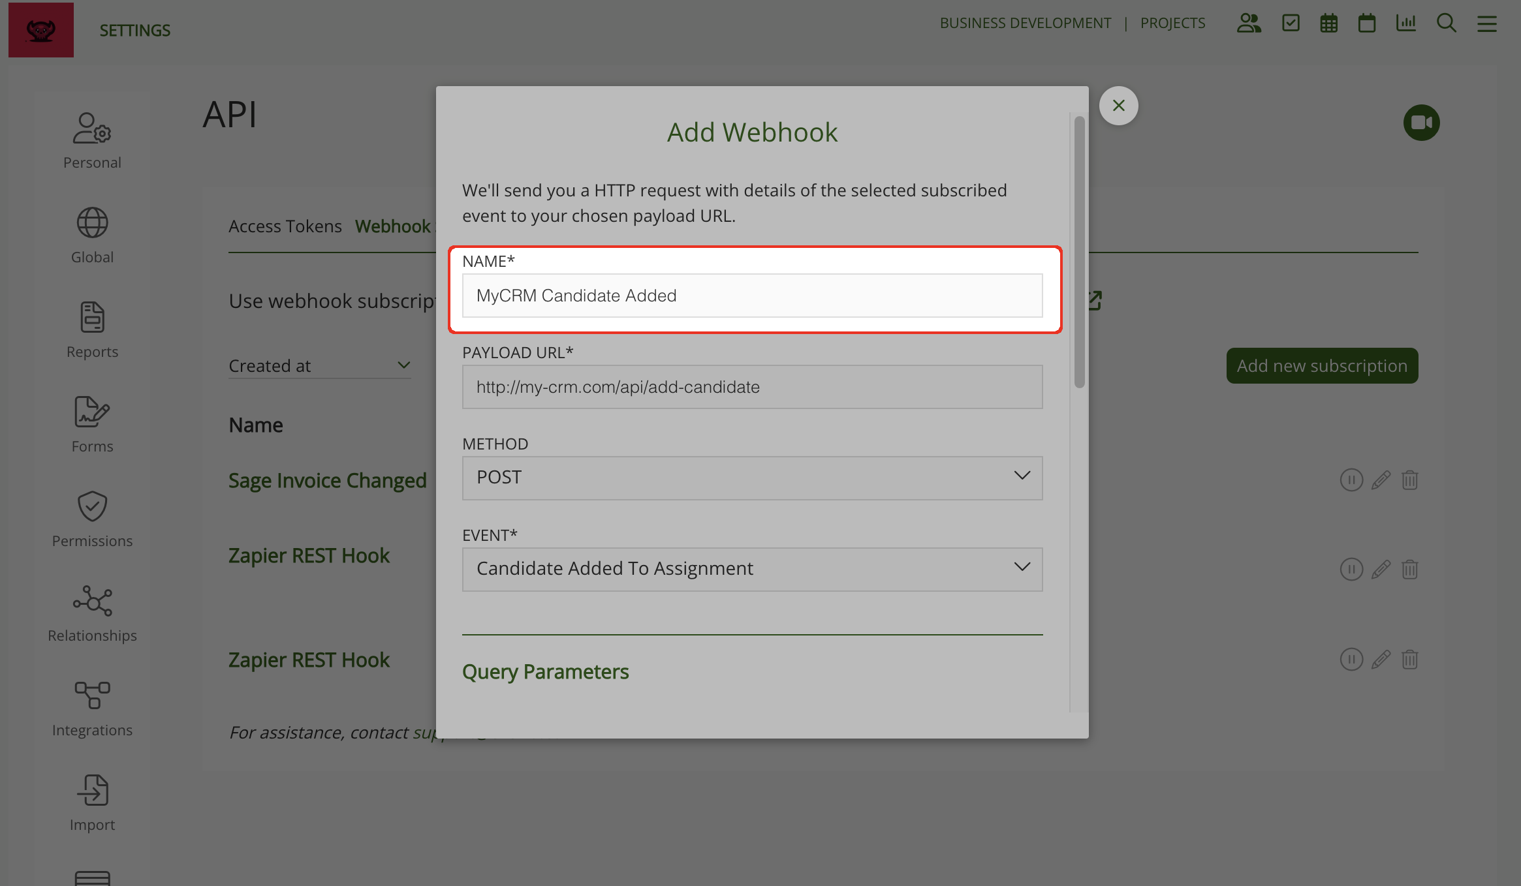Viewport: 1521px width, 886px height.
Task: Click the search magnifier icon
Action: click(1446, 23)
